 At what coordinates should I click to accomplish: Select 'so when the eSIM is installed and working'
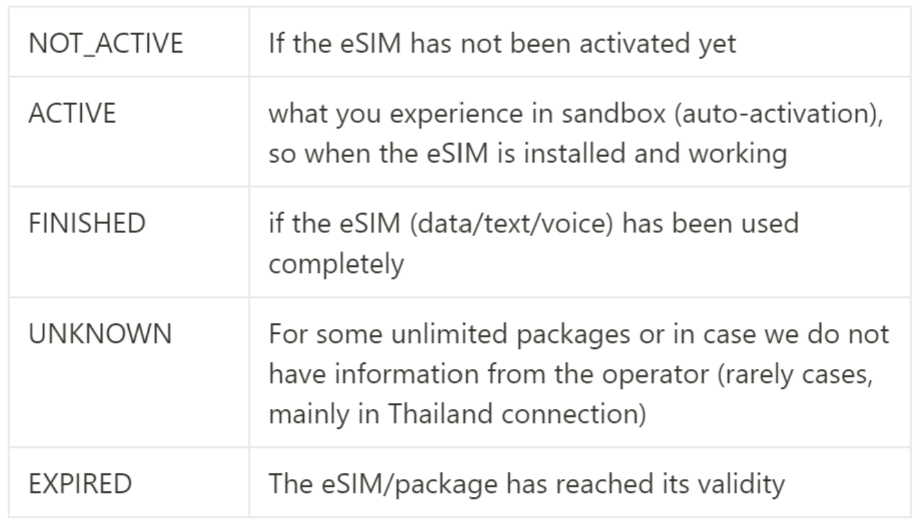point(528,154)
